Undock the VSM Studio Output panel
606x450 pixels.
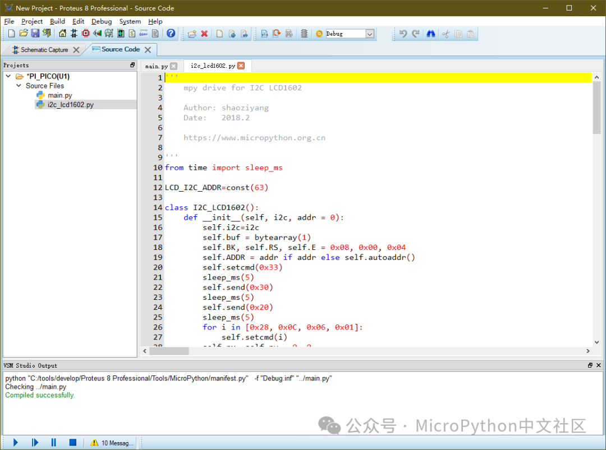[x=590, y=365]
